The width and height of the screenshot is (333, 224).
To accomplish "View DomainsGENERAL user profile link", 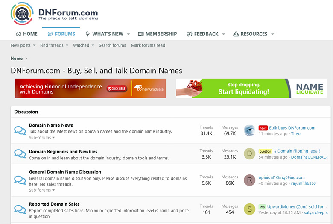I will click(x=309, y=157).
